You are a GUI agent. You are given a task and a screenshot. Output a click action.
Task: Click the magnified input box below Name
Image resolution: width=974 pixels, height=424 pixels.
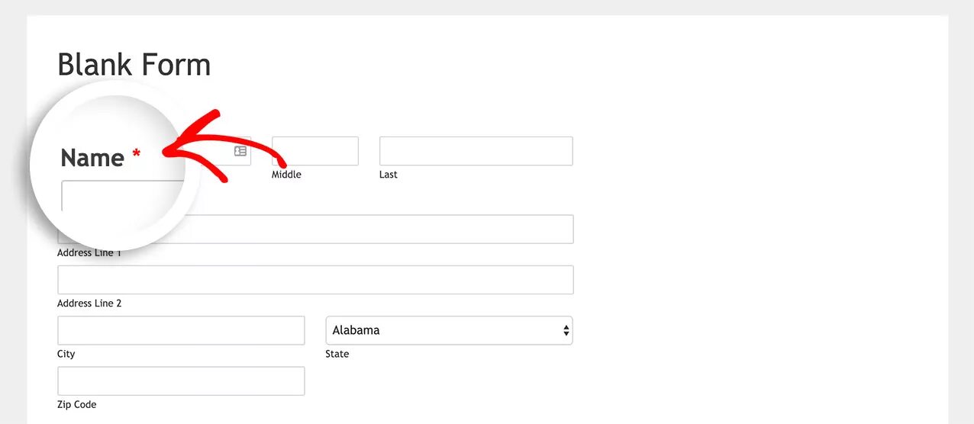pyautogui.click(x=114, y=195)
